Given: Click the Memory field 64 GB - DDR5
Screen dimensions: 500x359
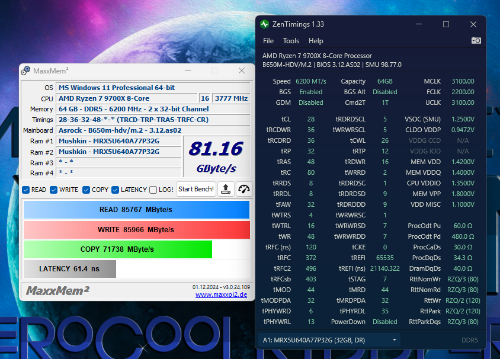Looking at the screenshot, I should tap(153, 109).
